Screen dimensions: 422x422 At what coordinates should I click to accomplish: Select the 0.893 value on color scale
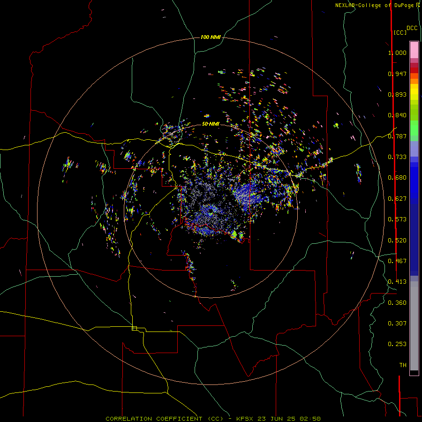397,94
